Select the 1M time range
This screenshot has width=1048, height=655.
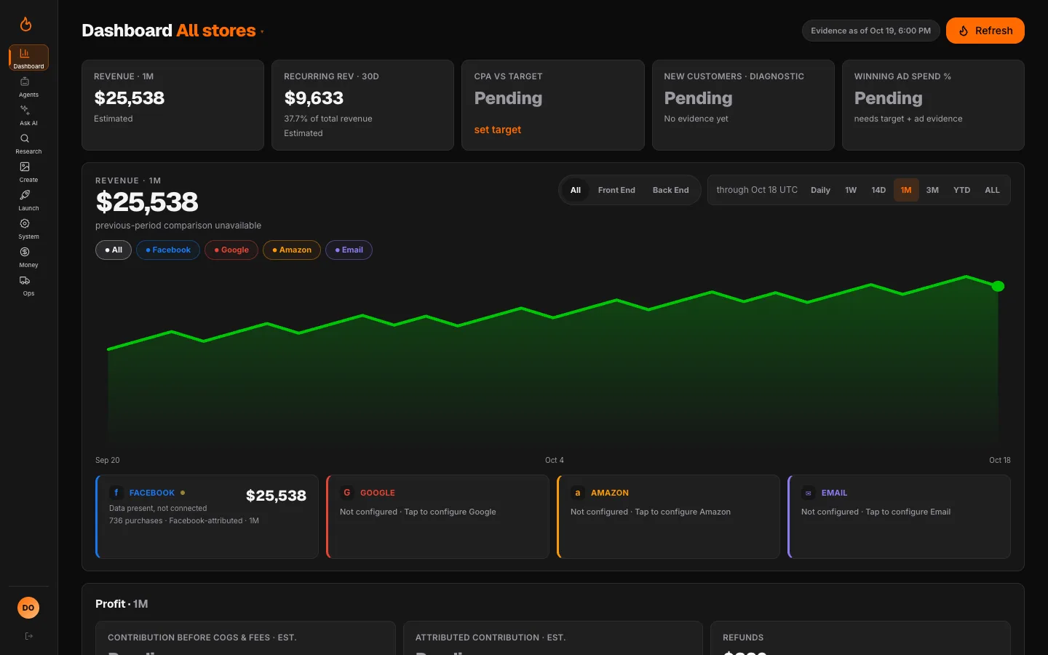coord(906,190)
